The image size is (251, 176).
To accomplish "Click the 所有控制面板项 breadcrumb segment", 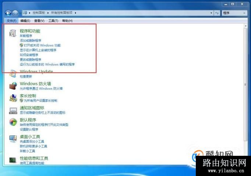I will click(61, 13).
